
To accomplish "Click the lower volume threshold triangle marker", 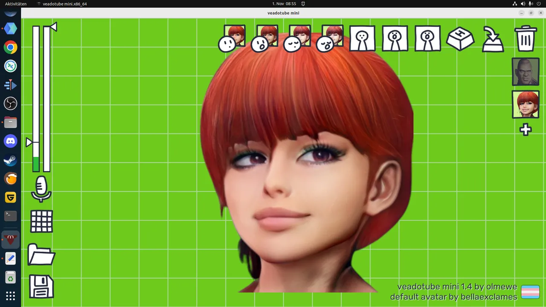I will tap(29, 142).
